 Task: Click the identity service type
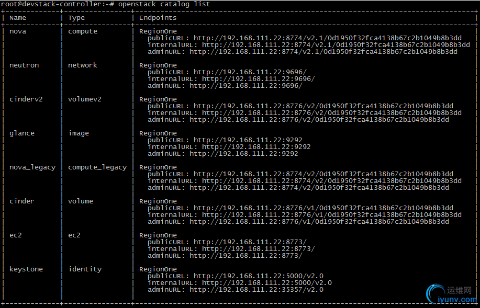(85, 269)
